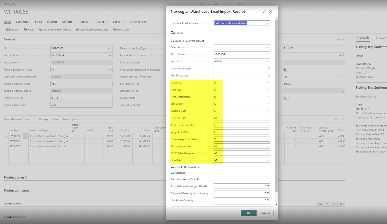
Task: Click the plus icon to create new record
Action: (x=228, y=4)
